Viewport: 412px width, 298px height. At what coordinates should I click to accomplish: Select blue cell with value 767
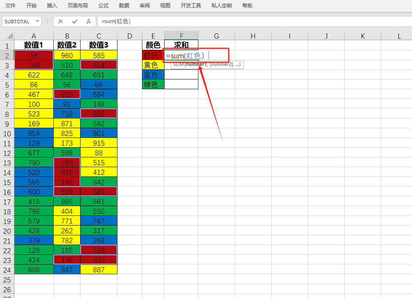(99, 221)
